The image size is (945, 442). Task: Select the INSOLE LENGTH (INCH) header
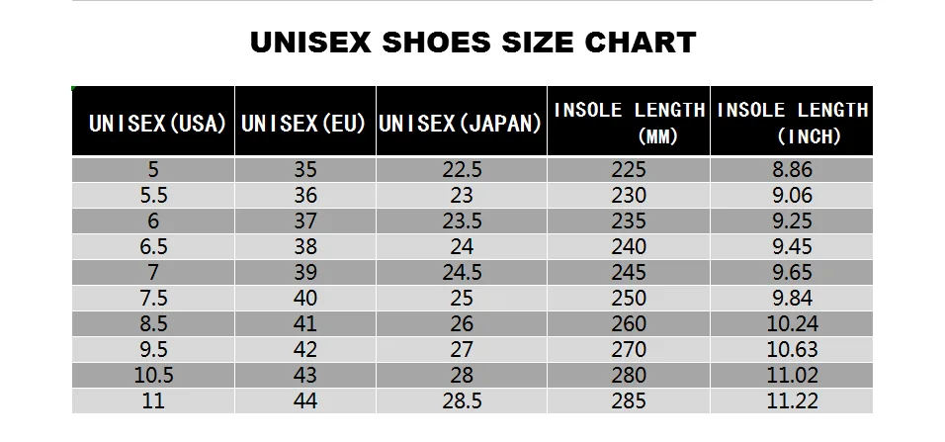[792, 123]
